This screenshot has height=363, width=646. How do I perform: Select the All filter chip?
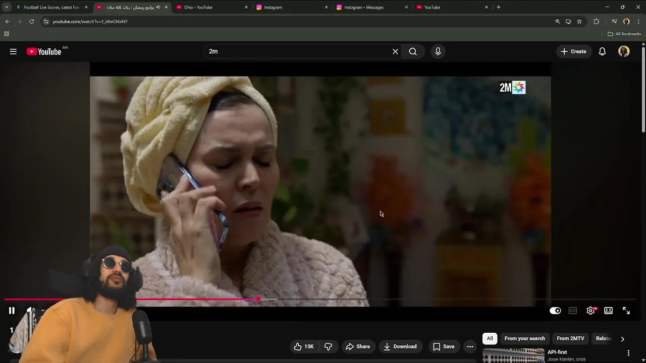[490, 338]
